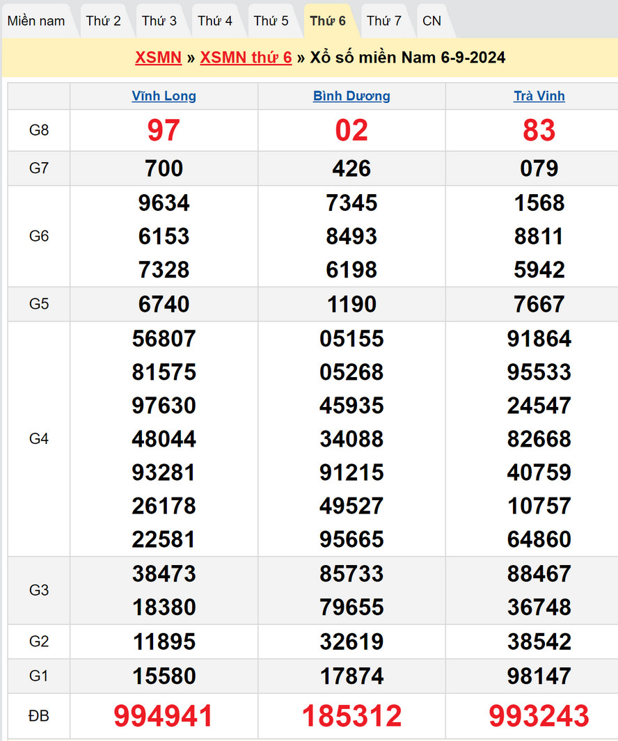Open the Miền nam tab
This screenshot has width=618, height=741.
[36, 21]
